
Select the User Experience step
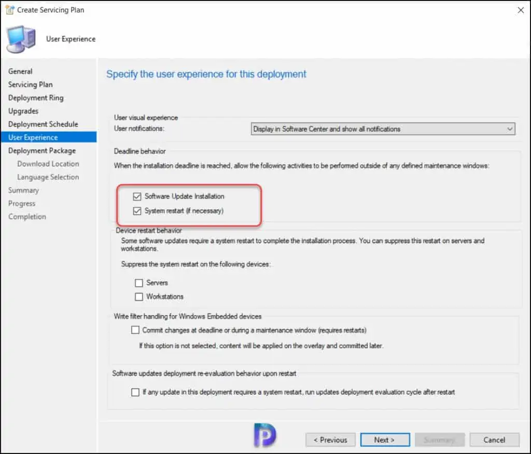click(x=48, y=137)
